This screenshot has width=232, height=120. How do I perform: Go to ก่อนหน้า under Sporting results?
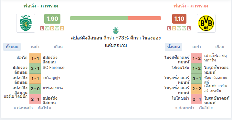click(x=23, y=108)
